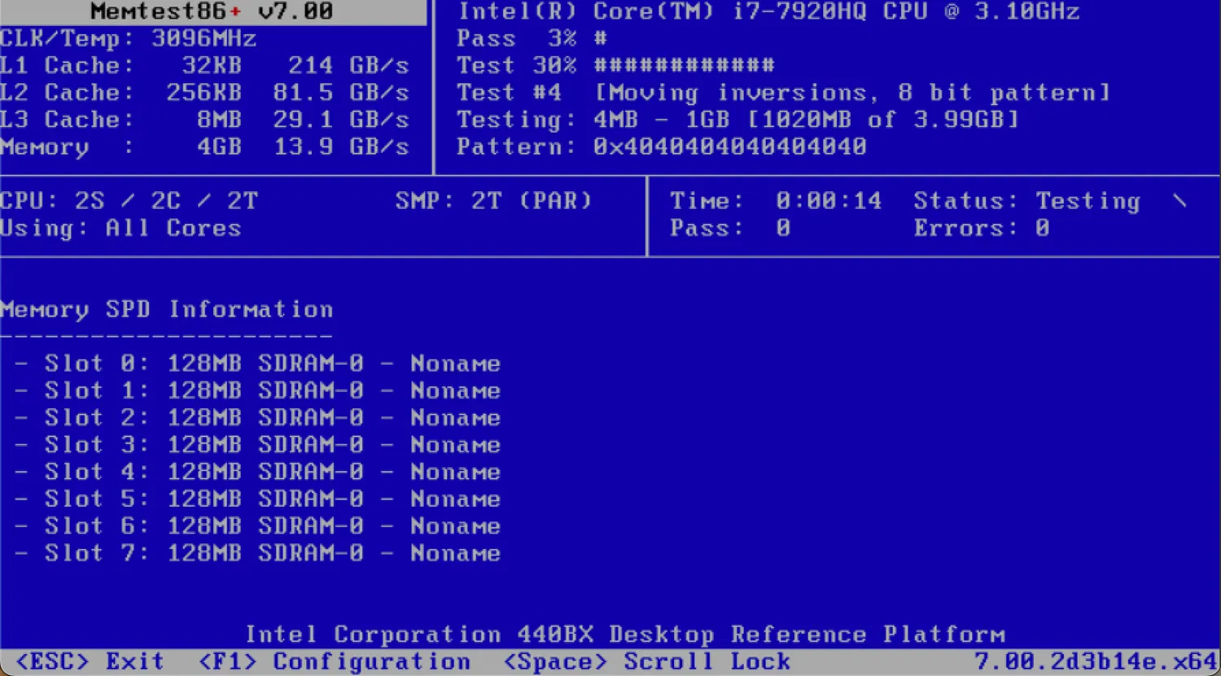Click the L3 Cache speed 29.1 GB/s
The height and width of the screenshot is (676, 1221).
coord(341,120)
